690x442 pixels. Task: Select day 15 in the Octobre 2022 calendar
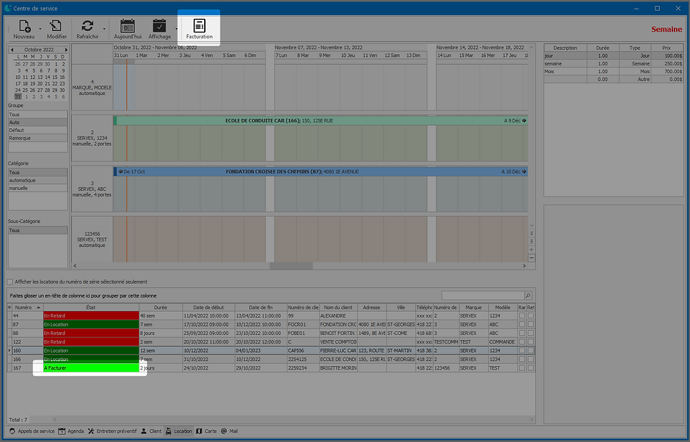point(55,77)
